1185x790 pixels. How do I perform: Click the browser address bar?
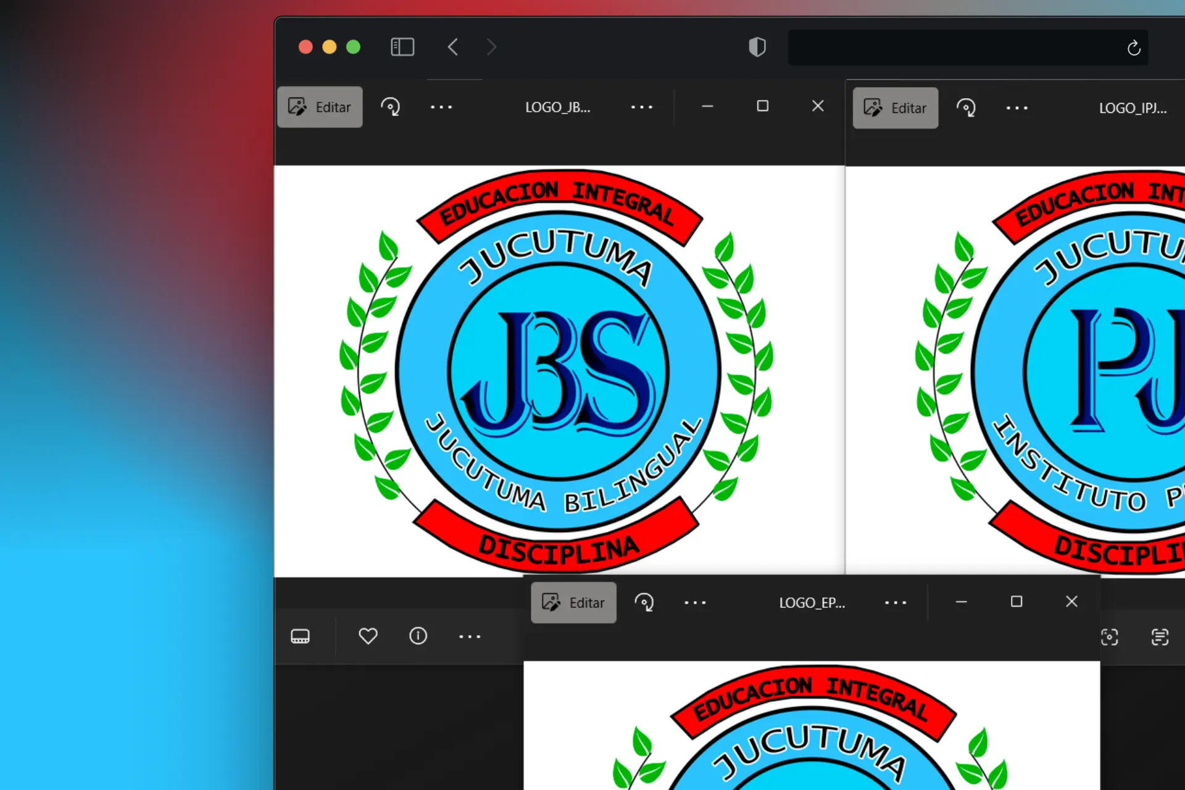coord(950,48)
